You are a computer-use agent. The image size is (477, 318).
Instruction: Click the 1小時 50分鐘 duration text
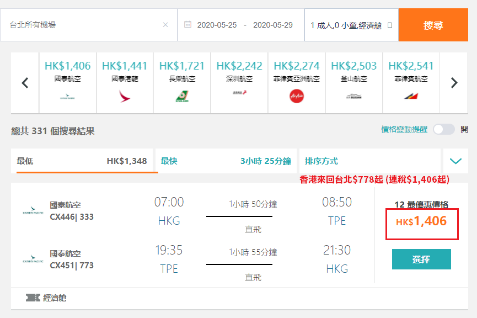(253, 204)
